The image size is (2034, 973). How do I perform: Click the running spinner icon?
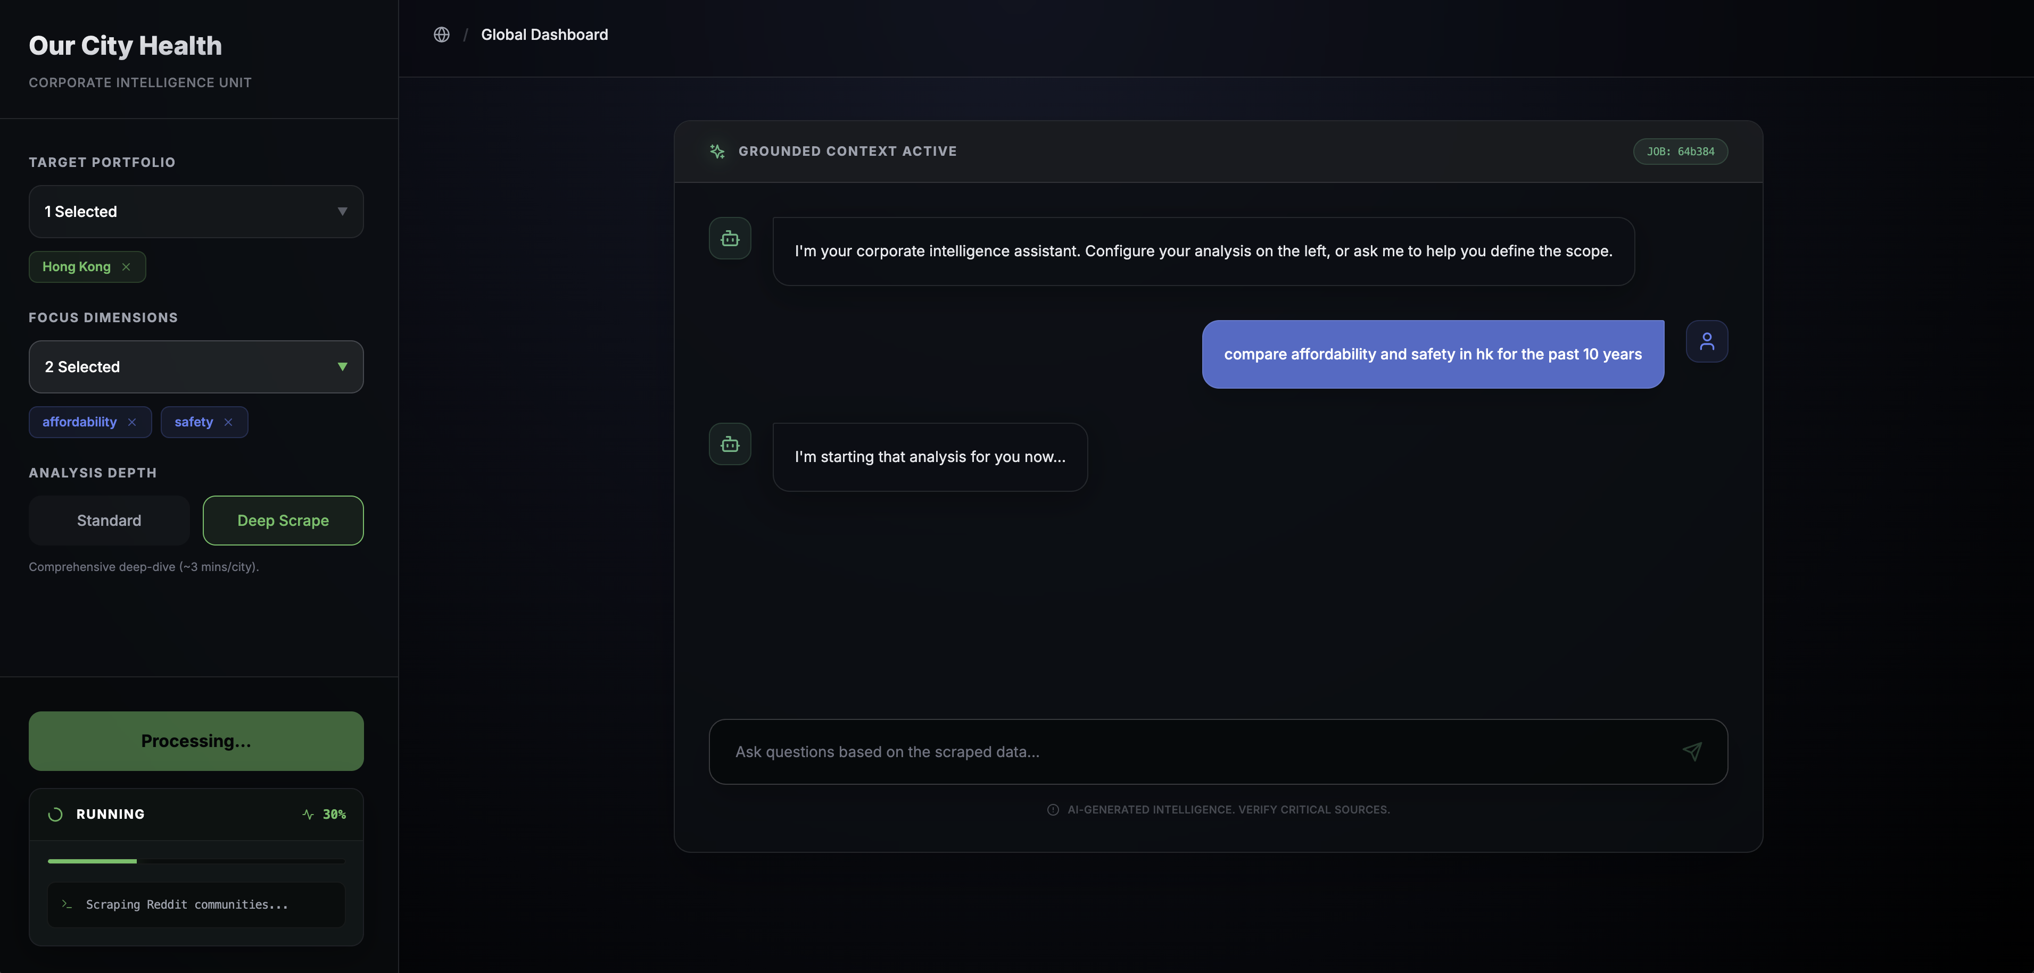pos(55,815)
